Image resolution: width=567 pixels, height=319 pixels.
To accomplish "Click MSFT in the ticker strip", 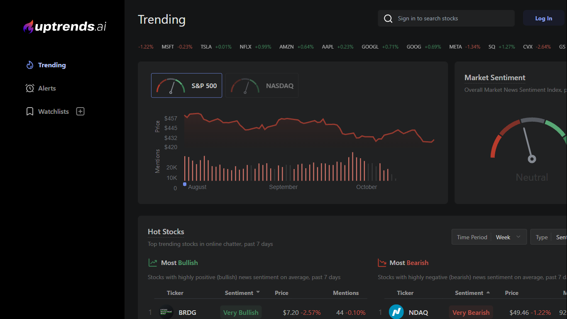I will click(168, 47).
